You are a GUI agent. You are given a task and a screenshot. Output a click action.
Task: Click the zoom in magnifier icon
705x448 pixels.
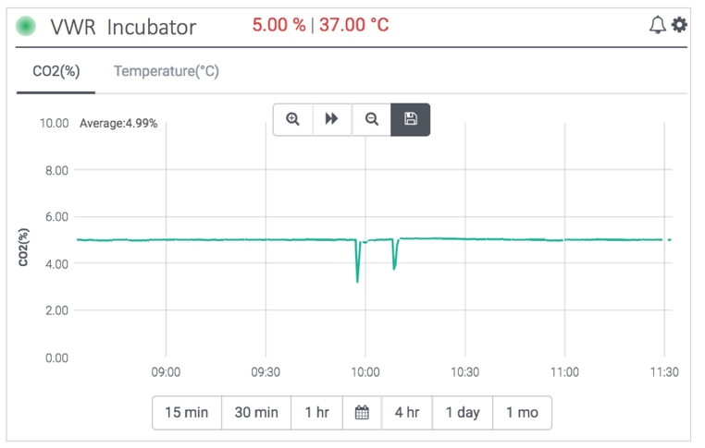coord(292,119)
